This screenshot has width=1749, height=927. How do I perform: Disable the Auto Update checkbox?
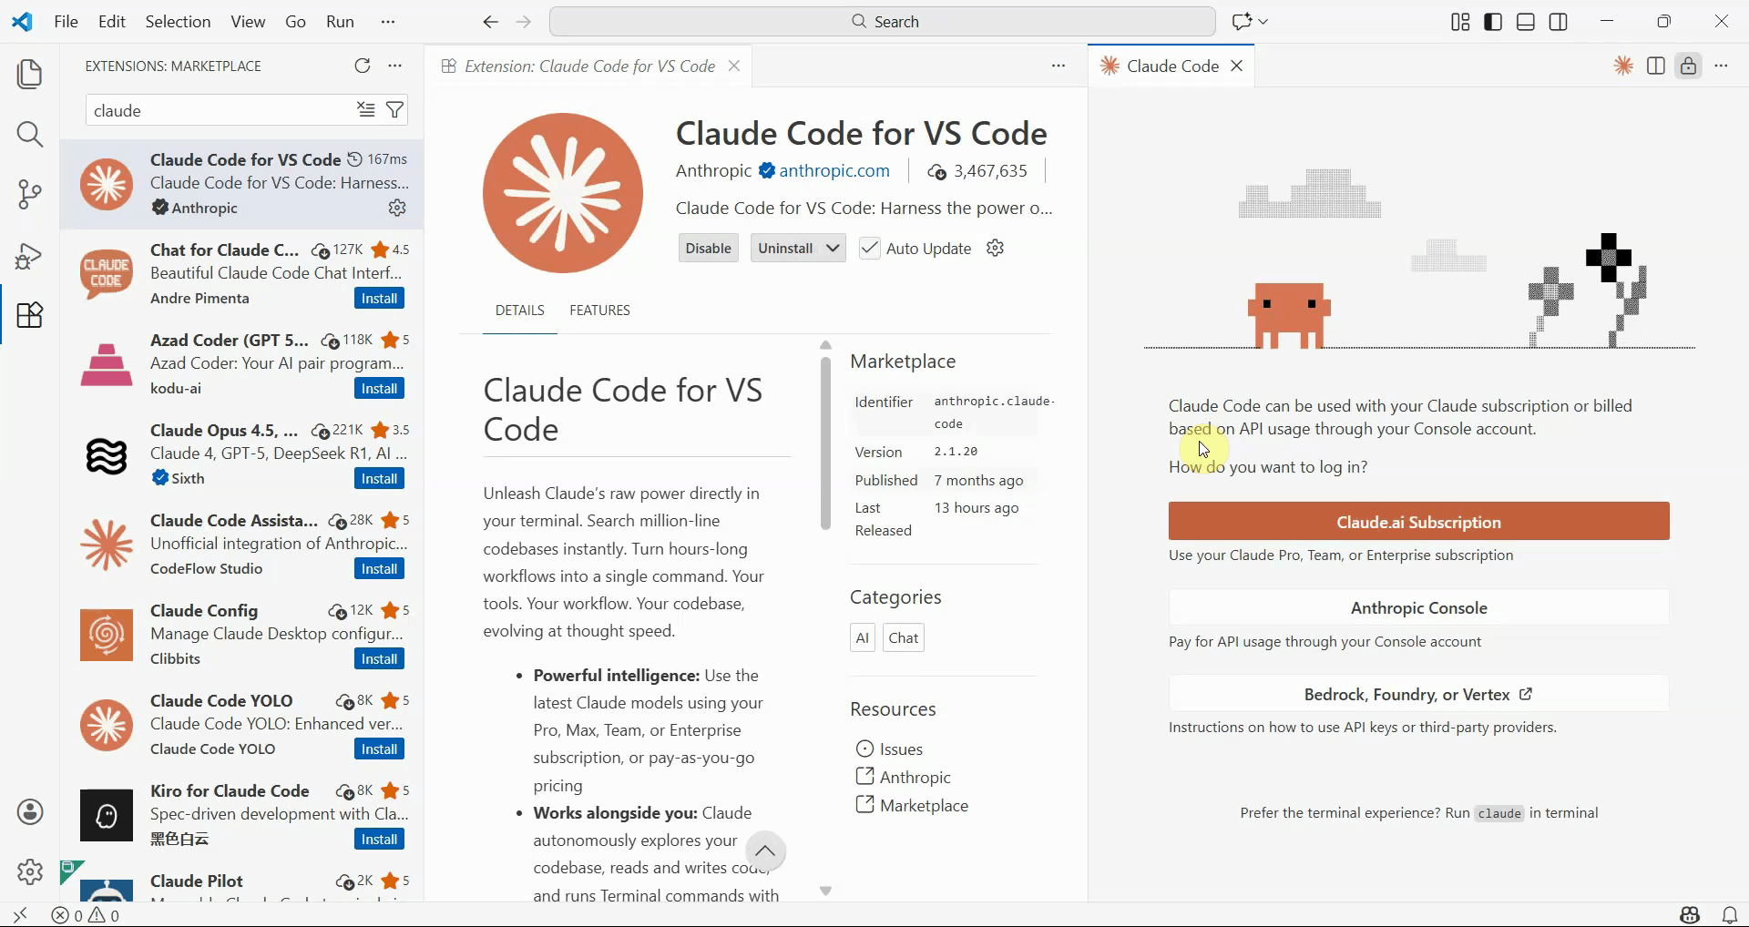pyautogui.click(x=871, y=248)
